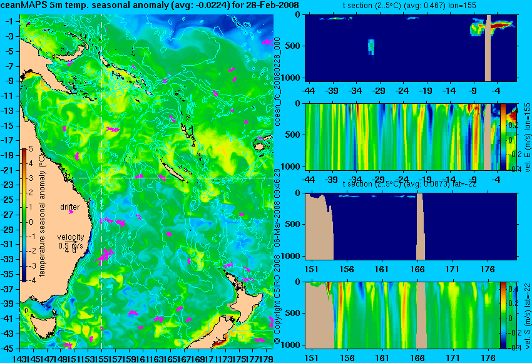Click the 'vel. E (m/s) lon=155' axis label
Screen dimensions: 532x363
(527, 138)
